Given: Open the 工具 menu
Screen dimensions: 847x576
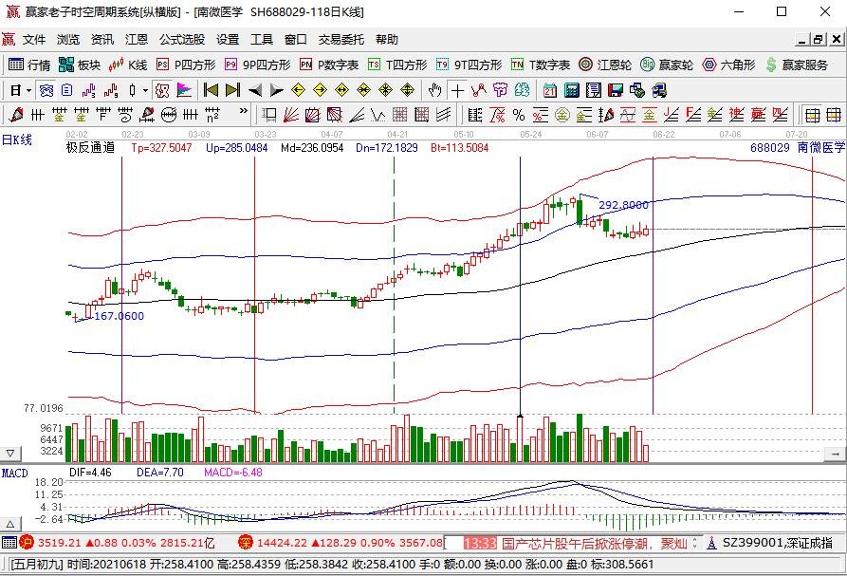Looking at the screenshot, I should [262, 40].
